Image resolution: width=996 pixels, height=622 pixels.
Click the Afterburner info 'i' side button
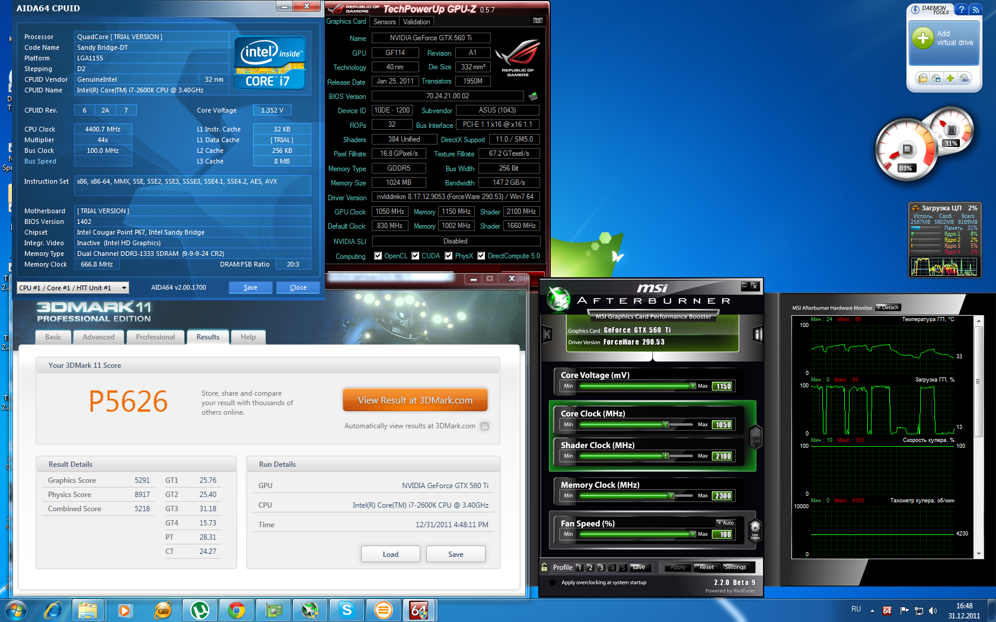pyautogui.click(x=757, y=335)
